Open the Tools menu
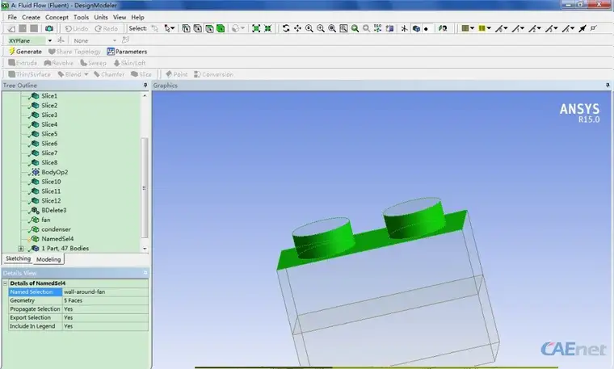 [81, 17]
